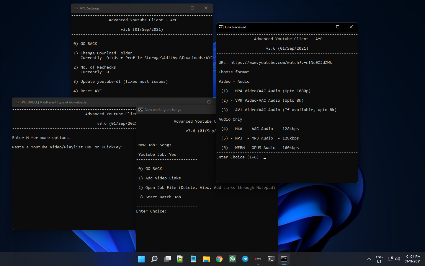Click option (4) M4A AAC Audio 128kbps
The height and width of the screenshot is (266, 425).
click(x=260, y=129)
